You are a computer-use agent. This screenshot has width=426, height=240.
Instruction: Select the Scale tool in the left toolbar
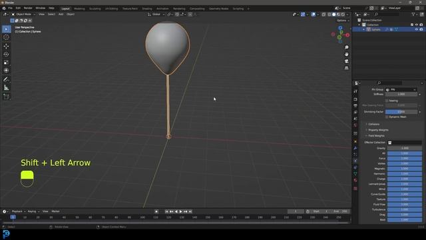click(6, 62)
